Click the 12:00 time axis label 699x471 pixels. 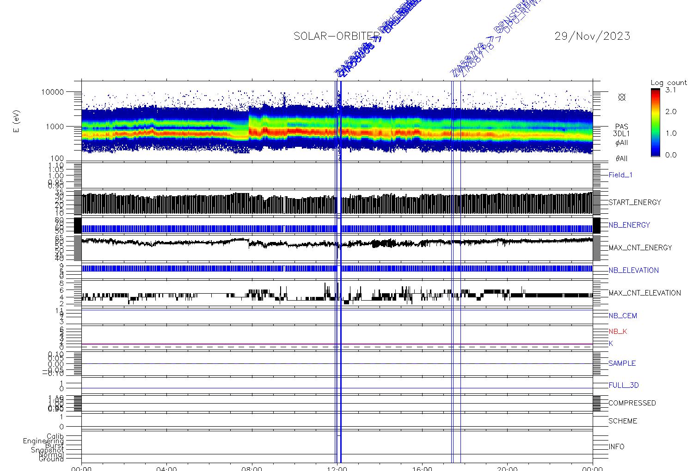[337, 468]
